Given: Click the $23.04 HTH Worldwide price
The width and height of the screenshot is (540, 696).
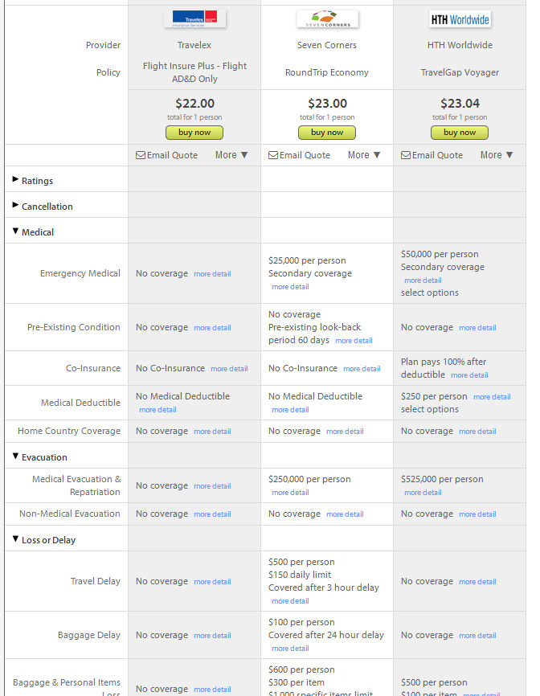Looking at the screenshot, I should pos(460,104).
